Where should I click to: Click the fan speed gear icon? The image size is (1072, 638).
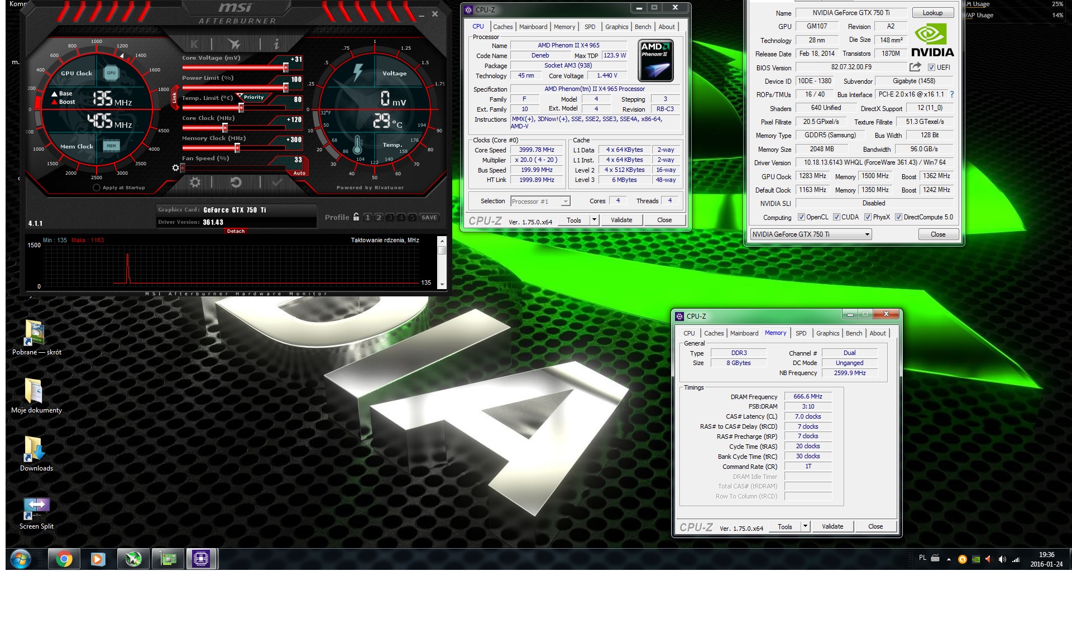pyautogui.click(x=176, y=167)
